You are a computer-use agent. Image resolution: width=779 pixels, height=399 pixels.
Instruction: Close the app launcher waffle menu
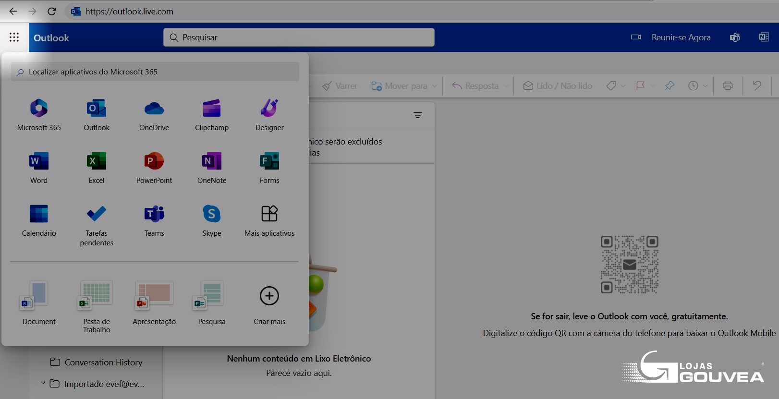click(x=14, y=37)
